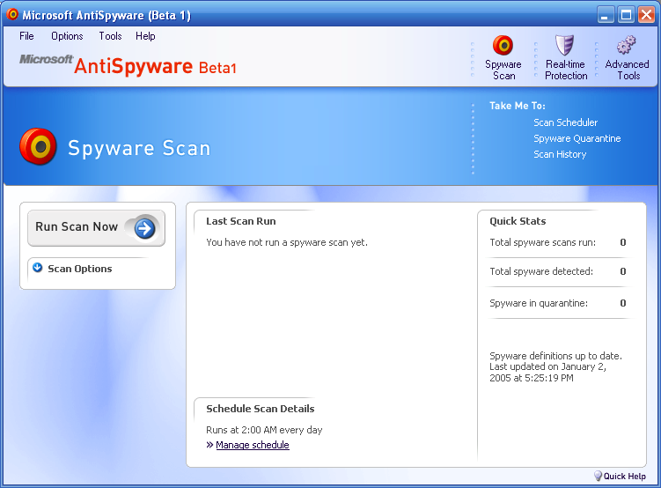Open the Advanced Tools gears icon

pos(627,45)
